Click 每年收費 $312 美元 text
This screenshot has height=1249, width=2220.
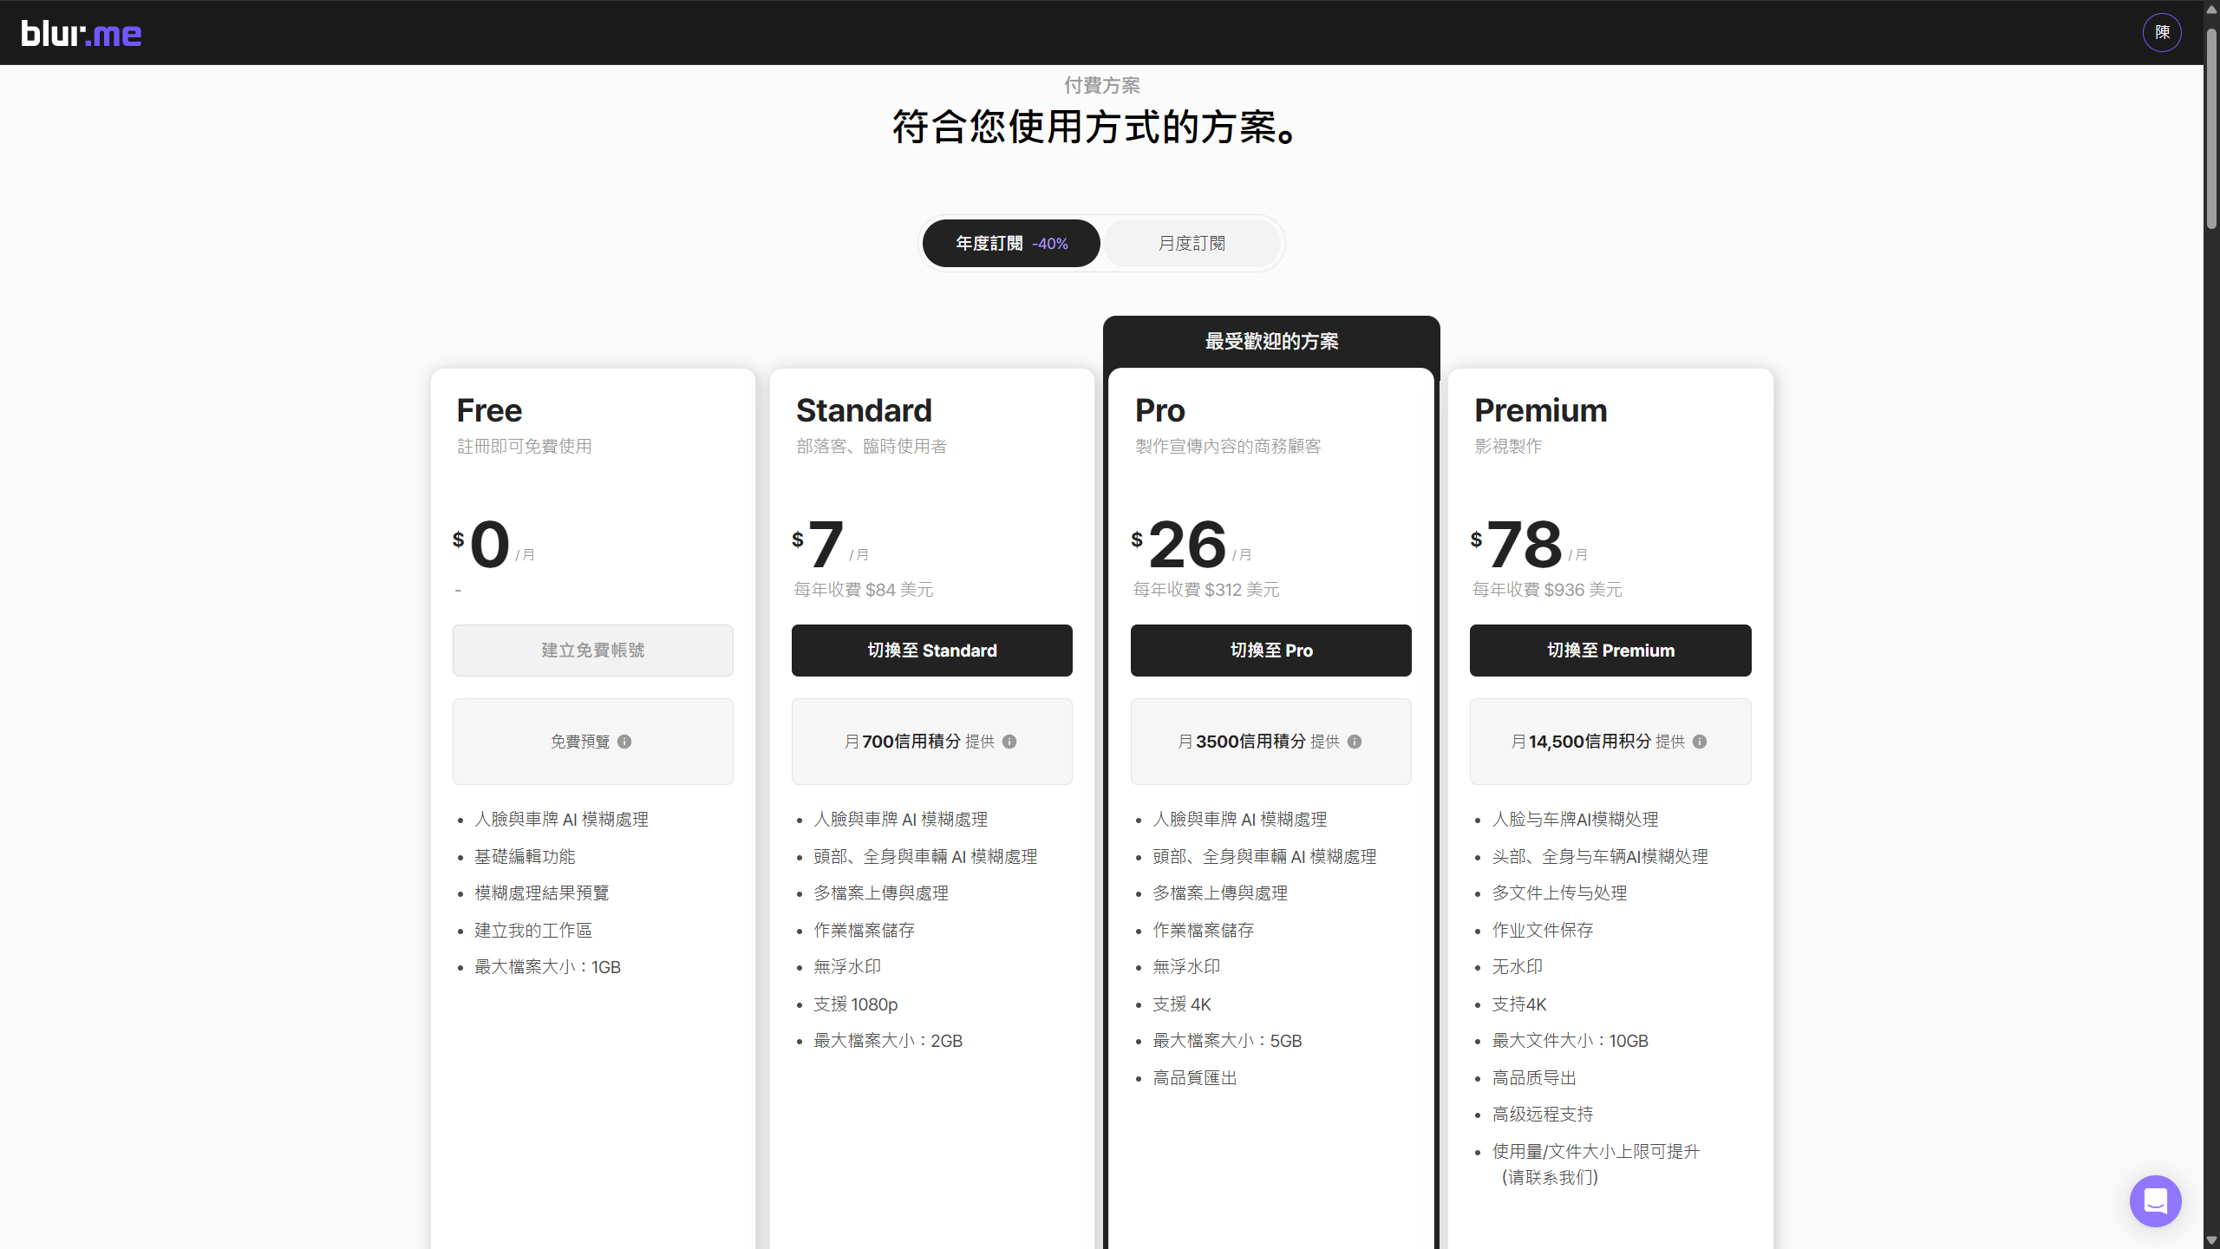(x=1206, y=590)
